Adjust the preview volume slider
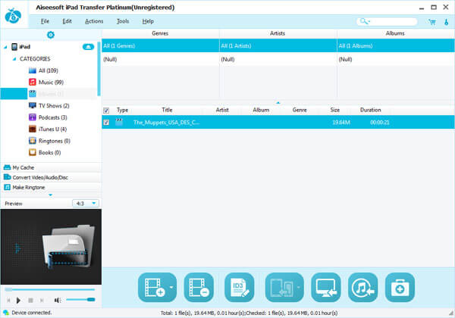The width and height of the screenshot is (455, 318). (80, 300)
